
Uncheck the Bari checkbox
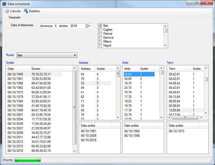(100, 26)
